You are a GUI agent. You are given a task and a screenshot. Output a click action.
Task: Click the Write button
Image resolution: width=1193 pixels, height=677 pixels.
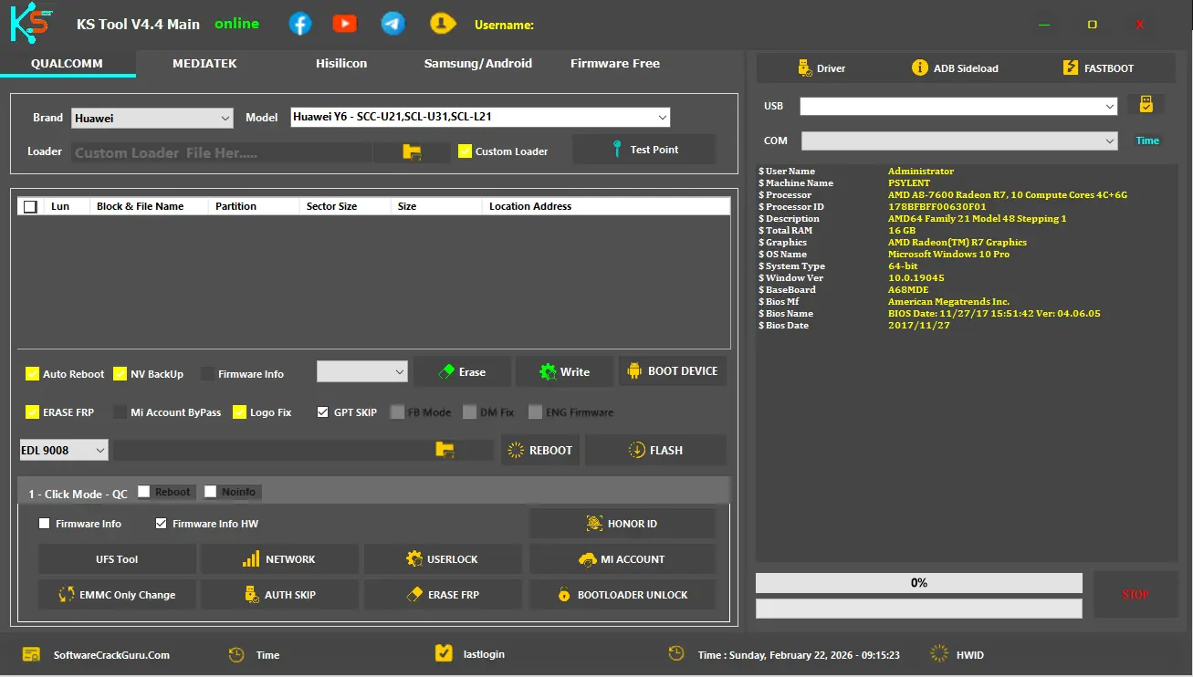[x=564, y=371]
